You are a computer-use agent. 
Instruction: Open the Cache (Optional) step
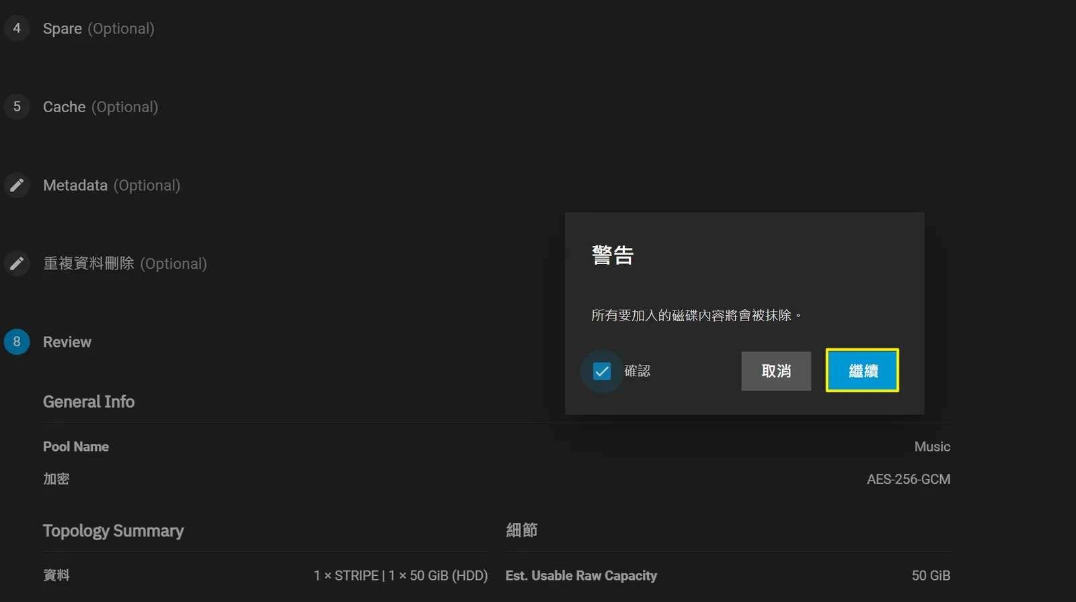(x=101, y=107)
